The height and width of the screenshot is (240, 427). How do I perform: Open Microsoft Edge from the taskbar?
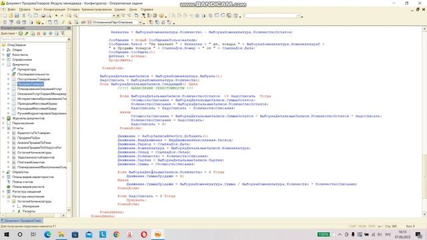47,234
